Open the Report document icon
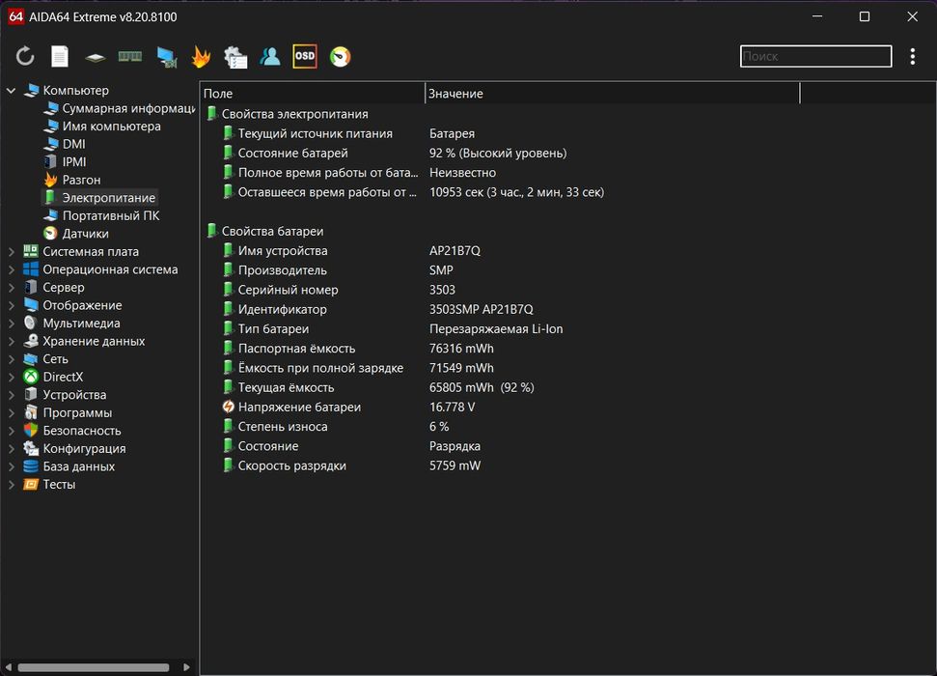Screen dimensions: 937x676 (x=60, y=57)
